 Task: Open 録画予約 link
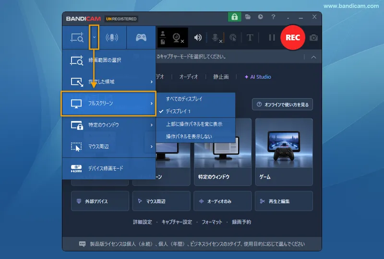click(x=241, y=222)
